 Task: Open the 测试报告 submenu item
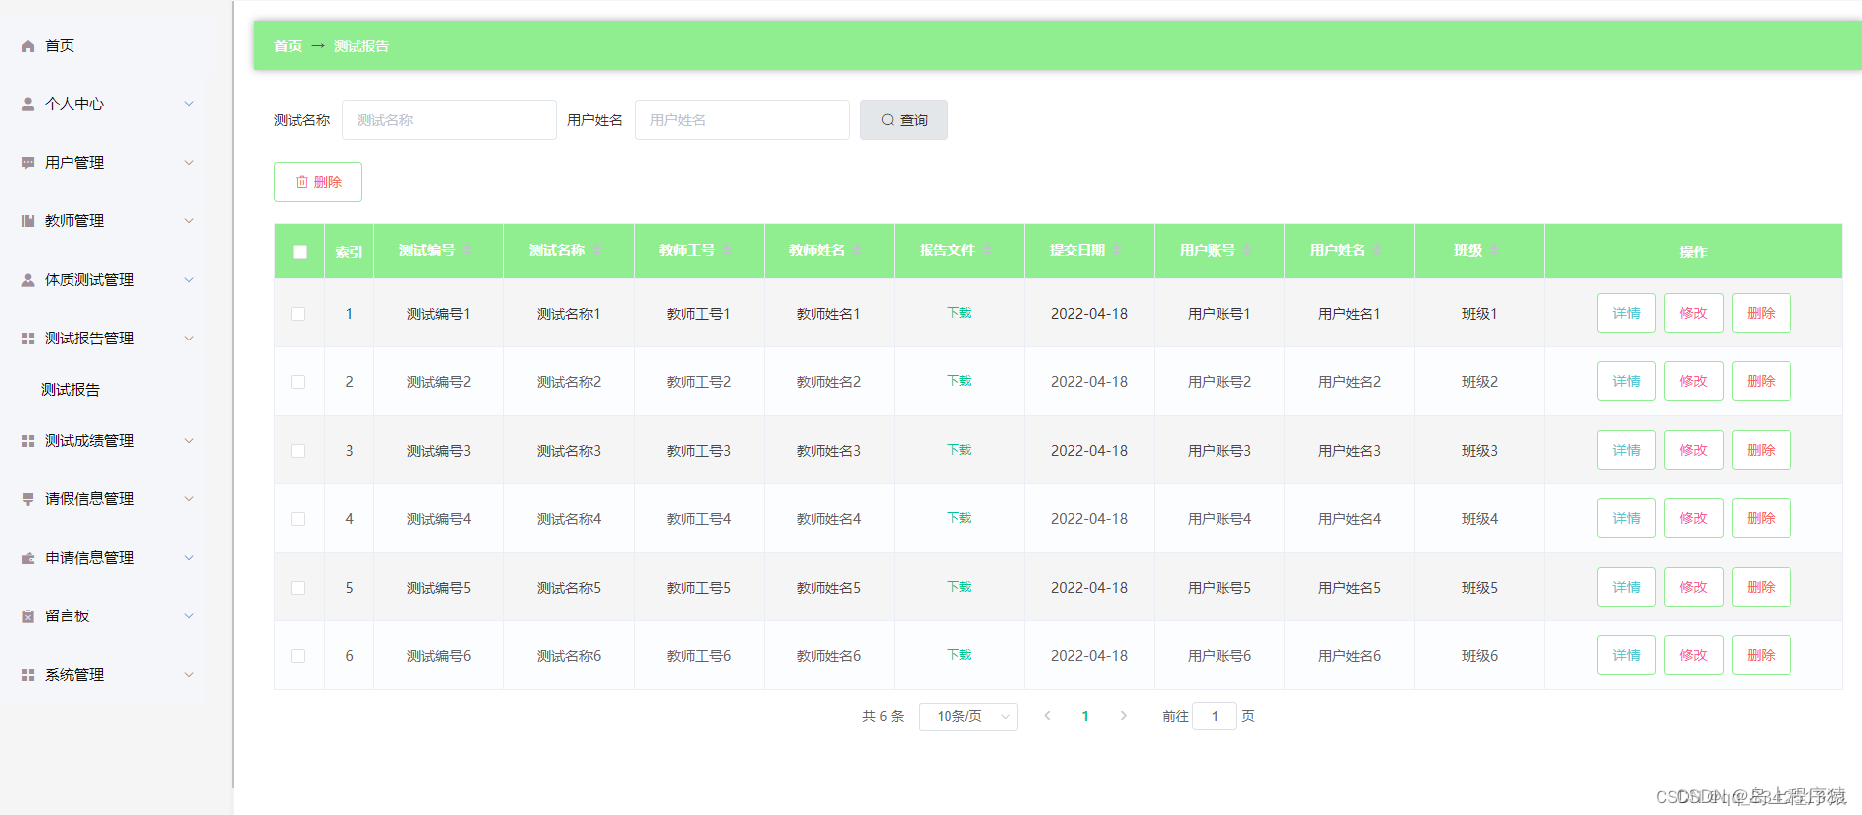[71, 390]
